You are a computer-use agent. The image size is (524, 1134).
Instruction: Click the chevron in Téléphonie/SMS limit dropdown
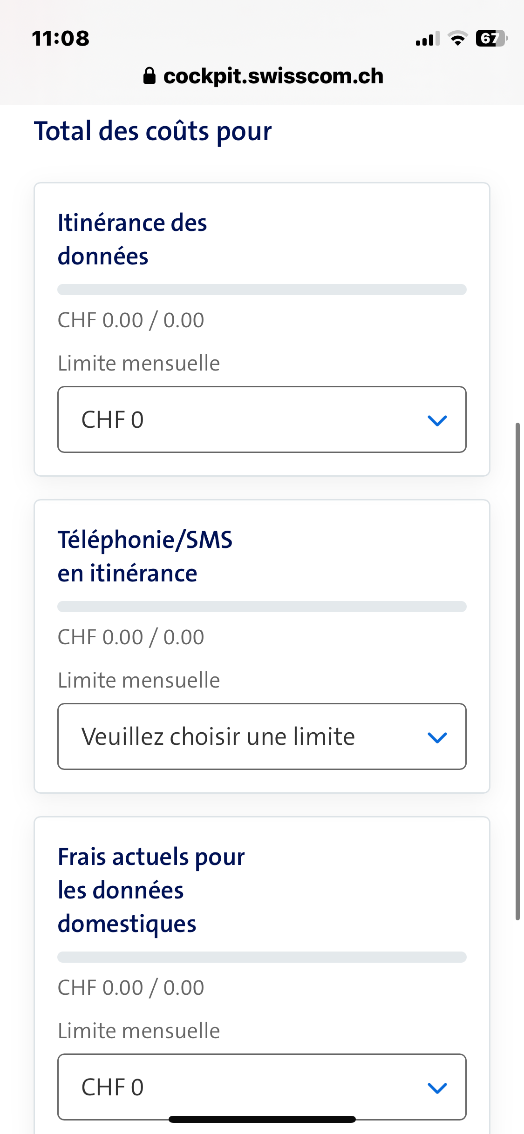(437, 737)
